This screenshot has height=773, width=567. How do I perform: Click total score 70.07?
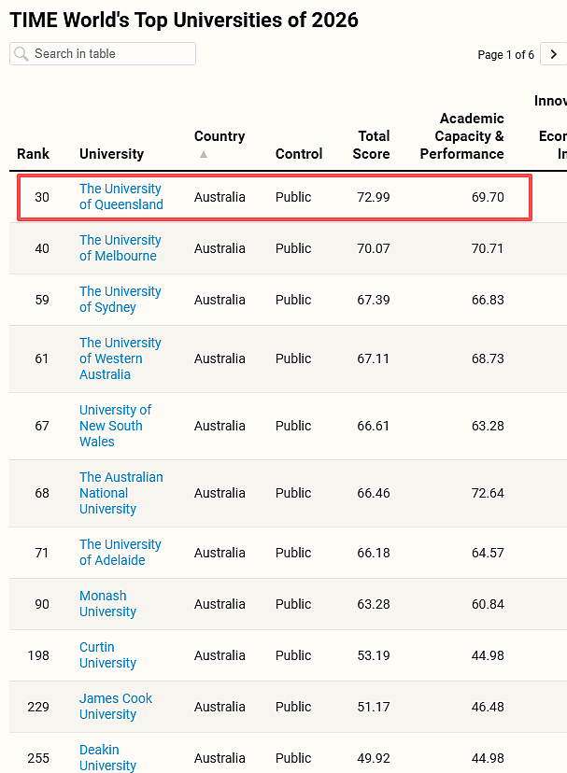tap(374, 248)
